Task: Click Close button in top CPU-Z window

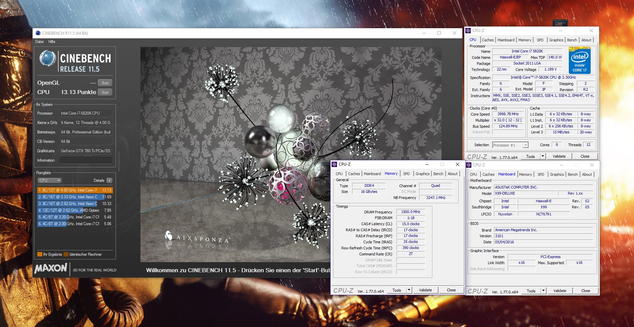Action: point(585,156)
